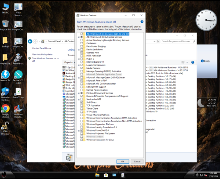The height and width of the screenshot is (179, 220).
Task: Open the address bar history dropdown arrow
Action: tap(154, 41)
